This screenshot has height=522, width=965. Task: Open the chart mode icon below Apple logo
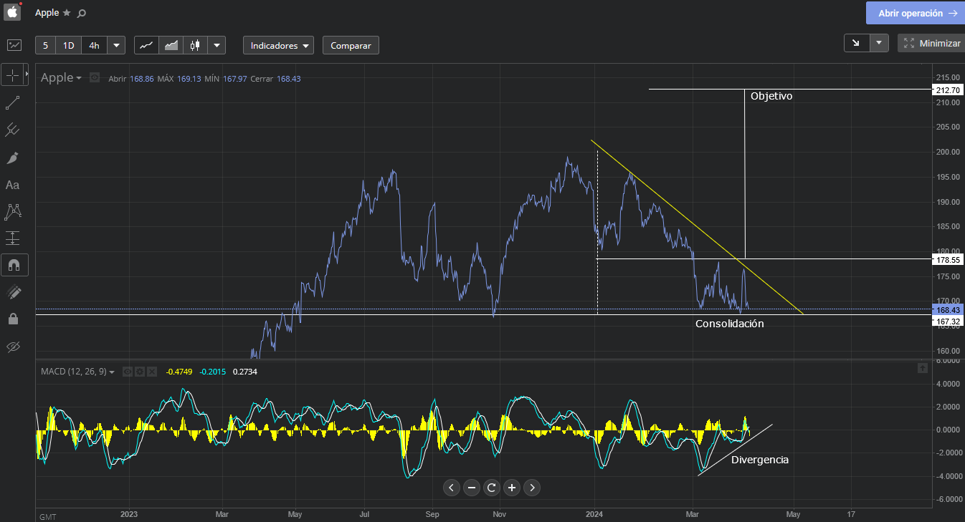[x=14, y=45]
